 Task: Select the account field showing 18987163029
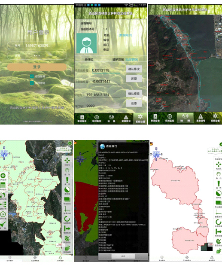[x=37, y=46]
